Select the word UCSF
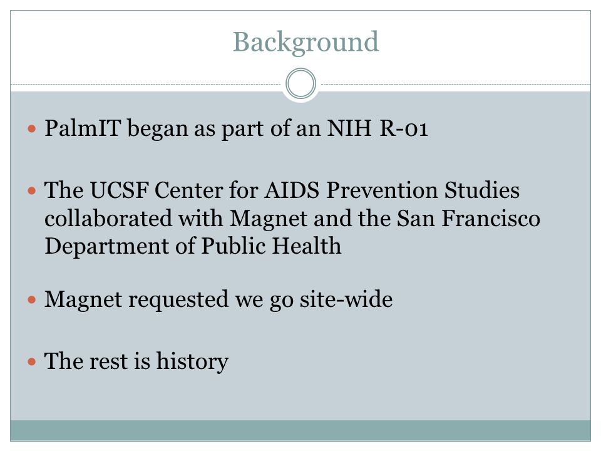This screenshot has height=451, width=601. click(119, 190)
